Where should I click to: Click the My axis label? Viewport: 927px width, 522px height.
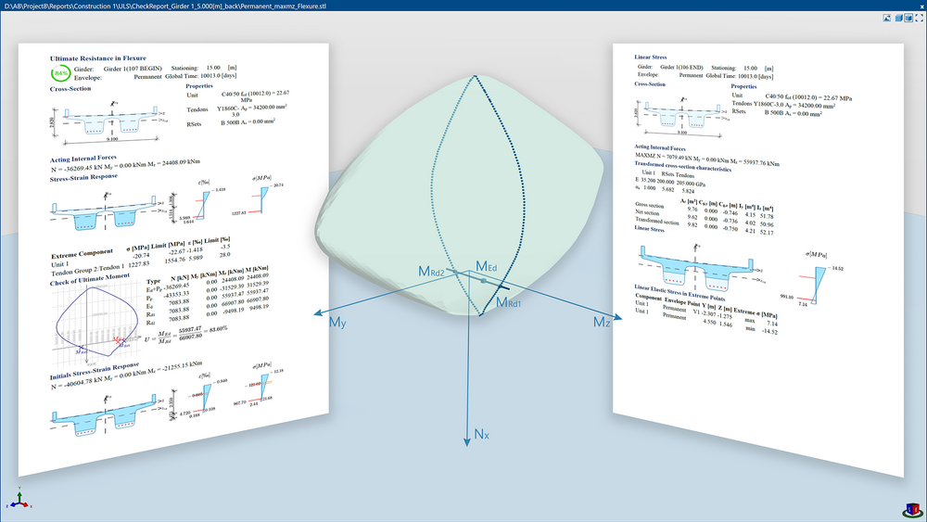(337, 322)
